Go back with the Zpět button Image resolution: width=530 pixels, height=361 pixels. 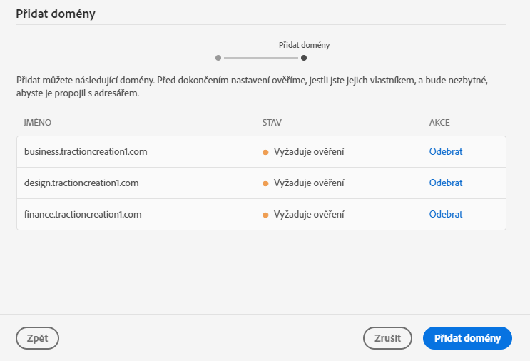point(37,338)
